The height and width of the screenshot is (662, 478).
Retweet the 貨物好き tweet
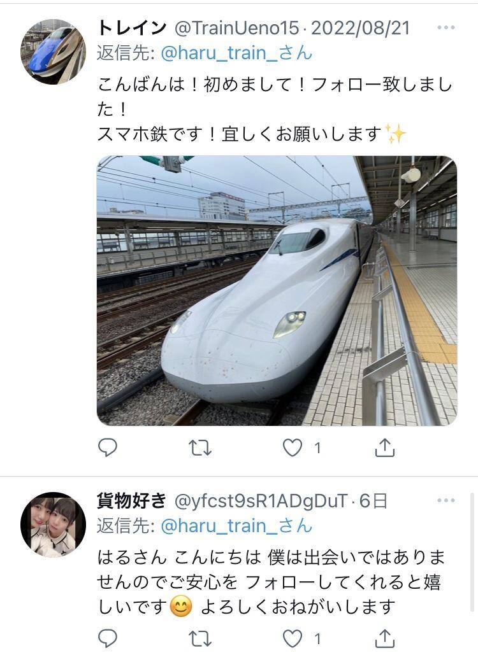pyautogui.click(x=200, y=639)
